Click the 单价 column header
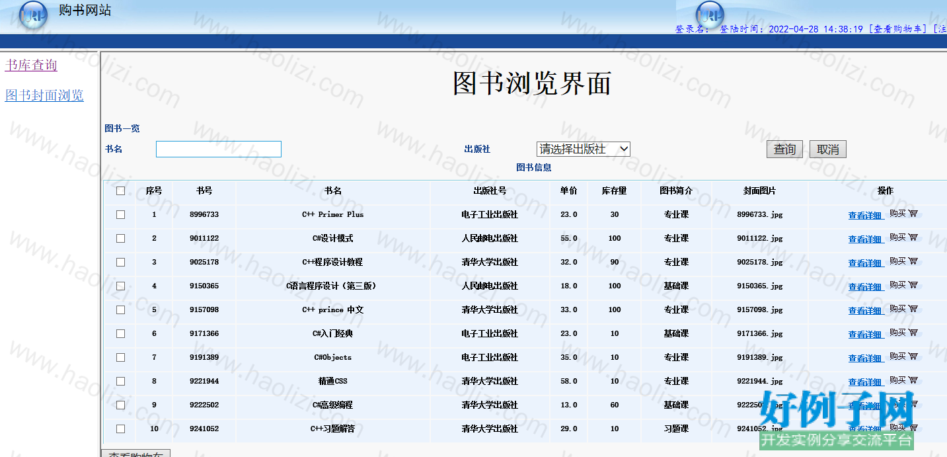The width and height of the screenshot is (947, 457). pyautogui.click(x=568, y=190)
